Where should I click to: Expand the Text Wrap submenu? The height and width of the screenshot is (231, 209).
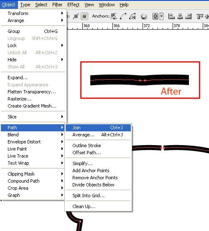33,163
